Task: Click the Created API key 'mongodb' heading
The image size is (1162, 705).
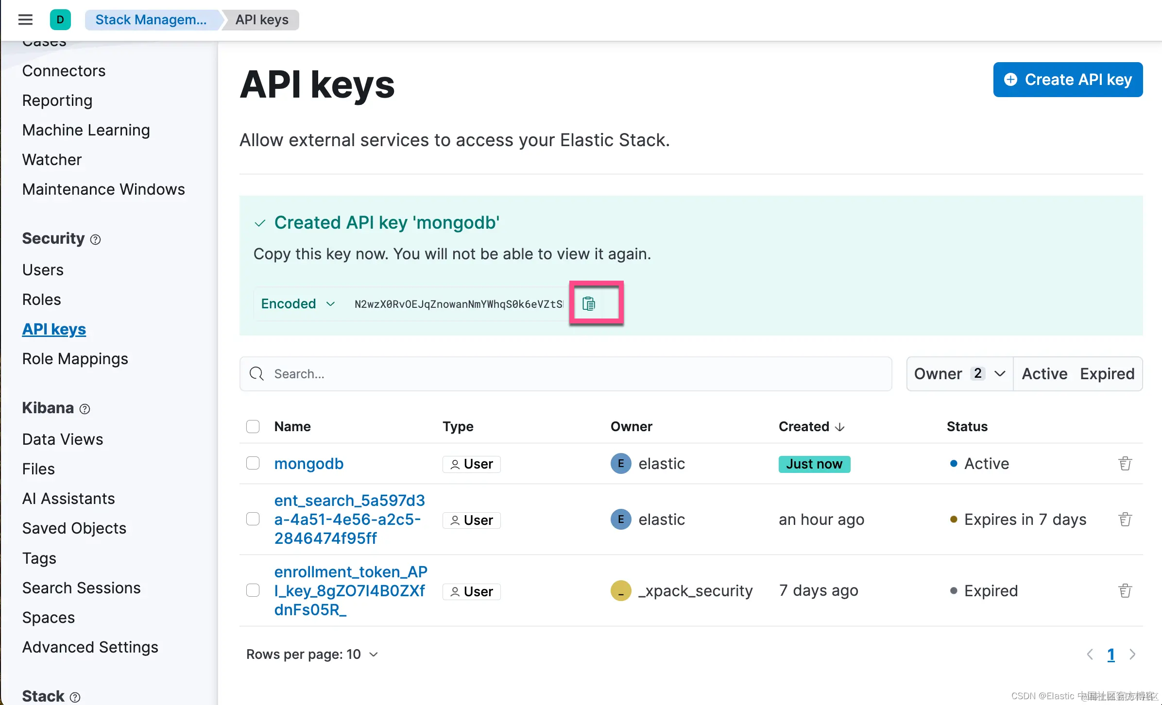Action: 387,223
